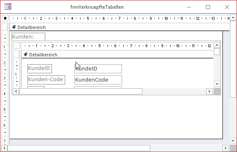Click the main window scroll-left arrow
Image resolution: width=237 pixels, height=152 pixels.
(x=5, y=148)
